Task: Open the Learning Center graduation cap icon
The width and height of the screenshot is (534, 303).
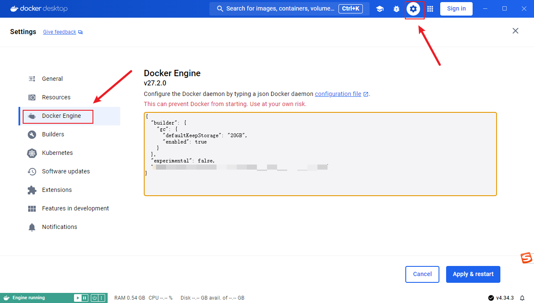Action: pyautogui.click(x=380, y=9)
